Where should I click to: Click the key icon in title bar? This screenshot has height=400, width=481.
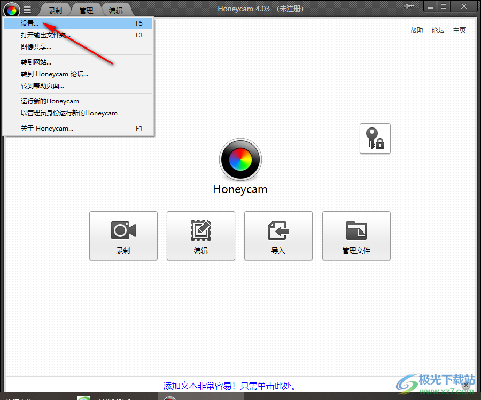coord(409,6)
